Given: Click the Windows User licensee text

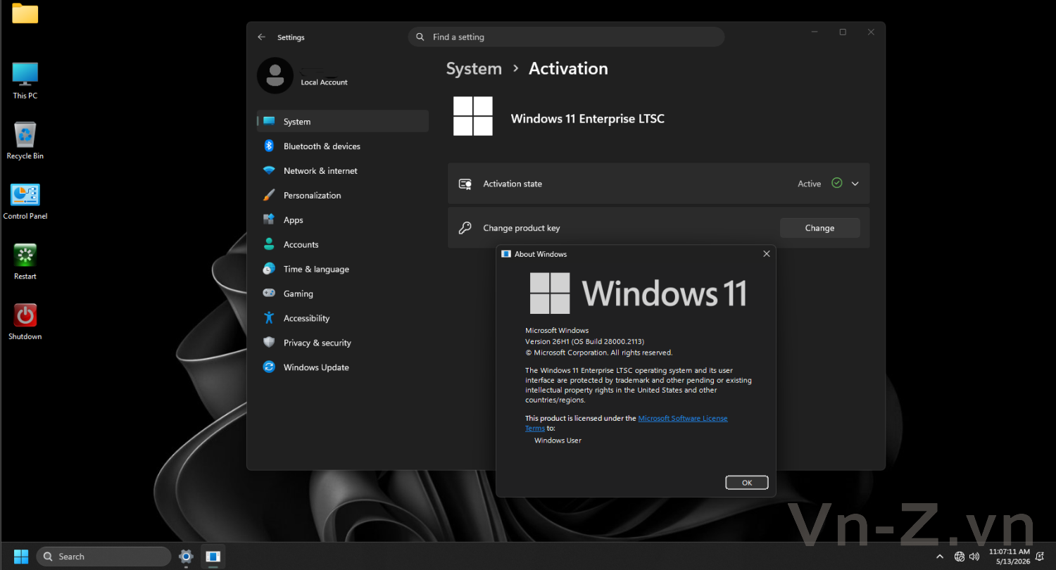Looking at the screenshot, I should [558, 441].
